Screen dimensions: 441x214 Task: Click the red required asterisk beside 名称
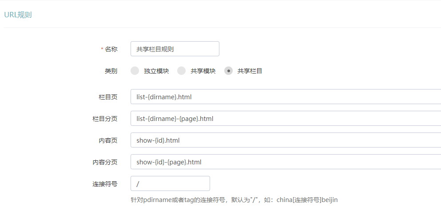coord(102,49)
